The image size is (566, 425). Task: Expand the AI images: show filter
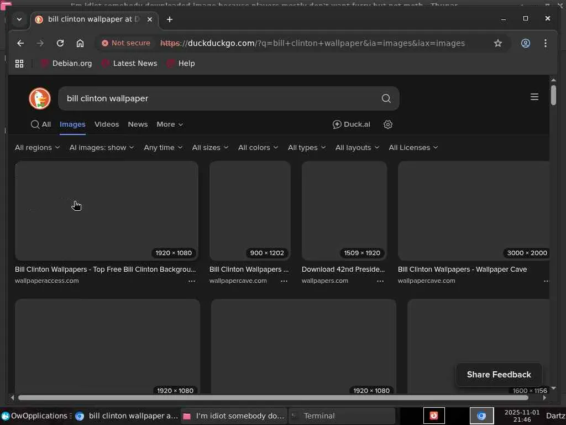102,147
